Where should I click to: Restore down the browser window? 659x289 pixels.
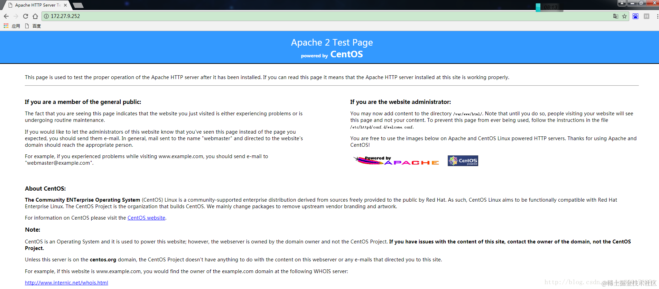(x=641, y=3)
